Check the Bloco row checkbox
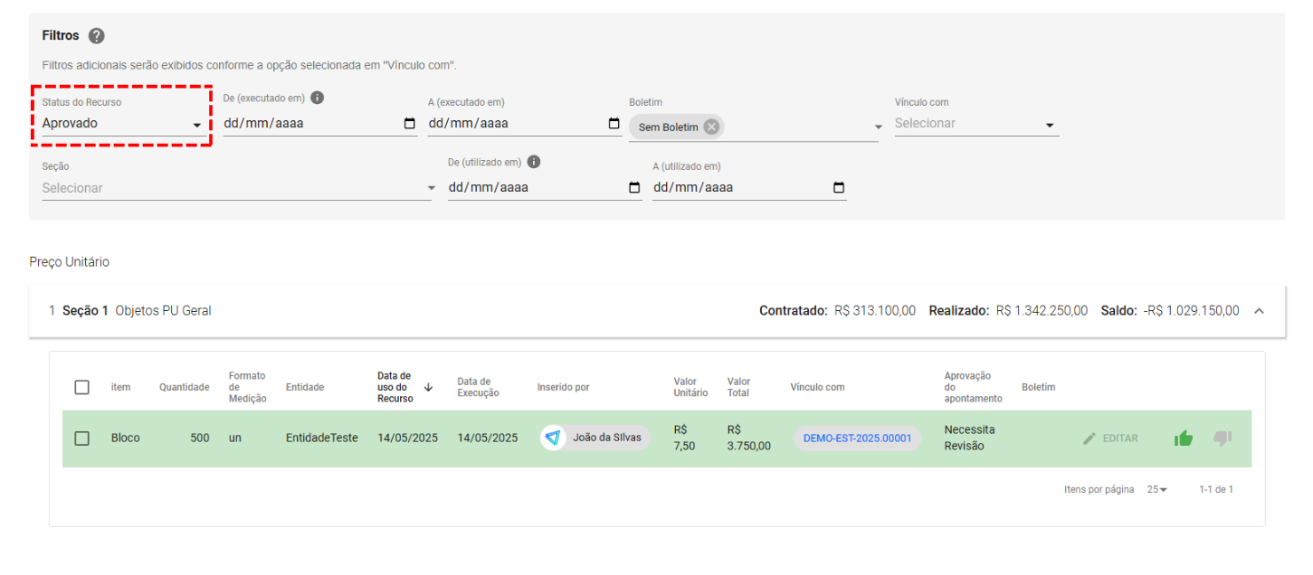This screenshot has height=575, width=1313. (x=82, y=438)
